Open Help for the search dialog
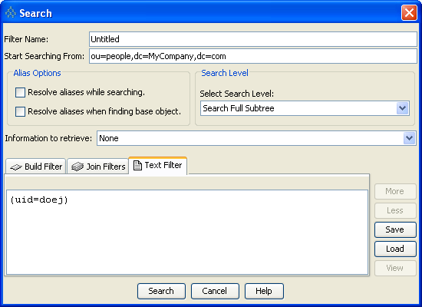Screen dimensions: 422x307 tap(264, 291)
